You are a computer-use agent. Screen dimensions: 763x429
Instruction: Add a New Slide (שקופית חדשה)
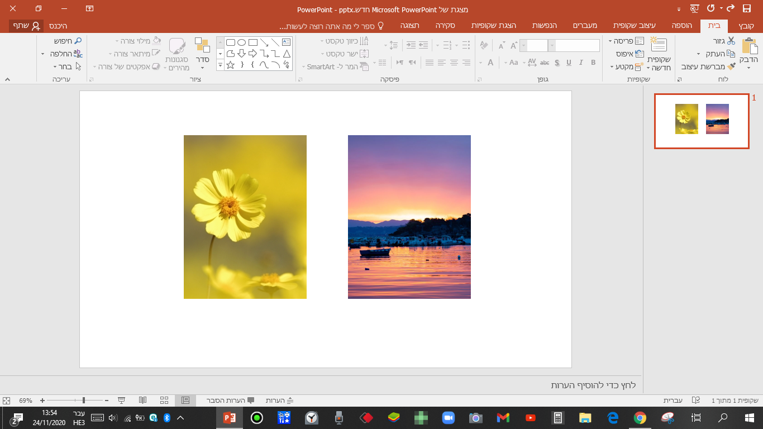(660, 54)
